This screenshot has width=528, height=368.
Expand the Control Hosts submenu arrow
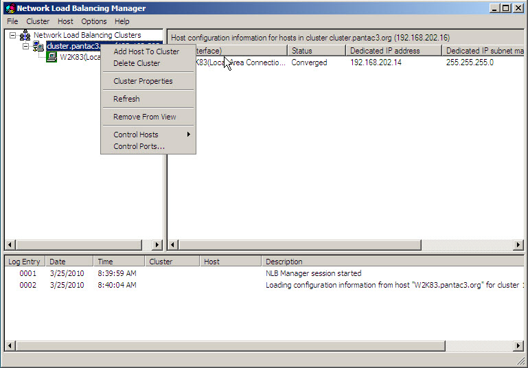189,135
